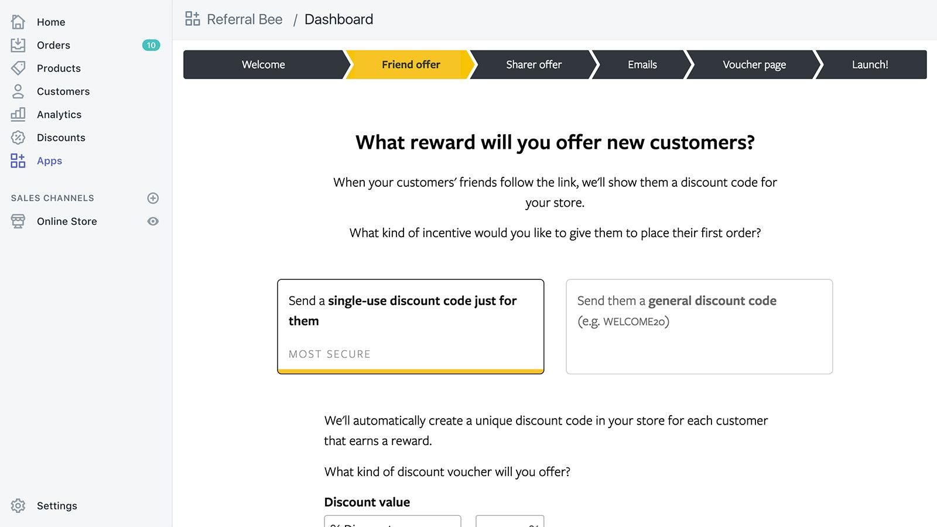Open Analytics bar chart icon
This screenshot has height=527, width=937.
click(18, 114)
